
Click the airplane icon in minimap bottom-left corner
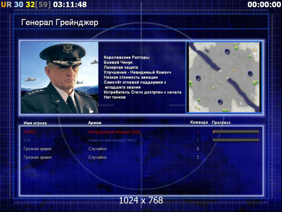197,108
